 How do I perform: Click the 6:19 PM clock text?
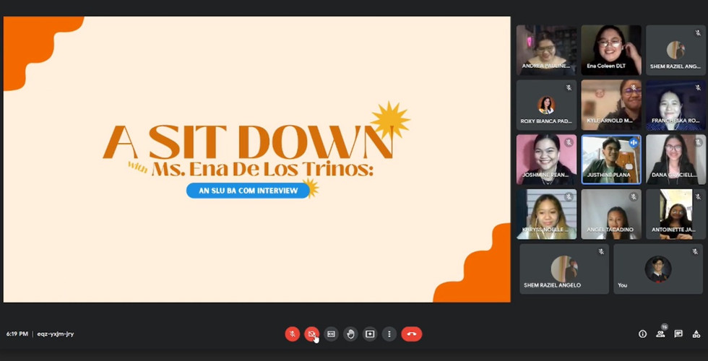pyautogui.click(x=17, y=334)
